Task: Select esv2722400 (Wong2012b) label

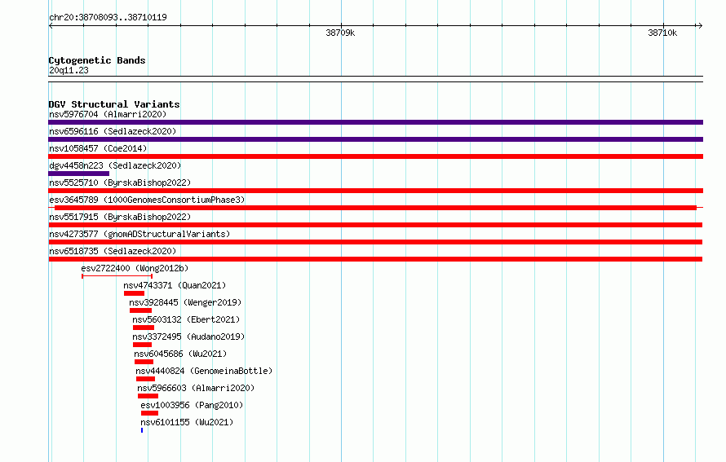Action: (135, 268)
